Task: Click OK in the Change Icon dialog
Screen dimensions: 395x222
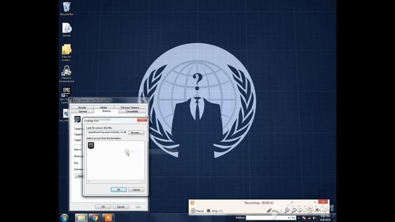Action: pyautogui.click(x=118, y=189)
